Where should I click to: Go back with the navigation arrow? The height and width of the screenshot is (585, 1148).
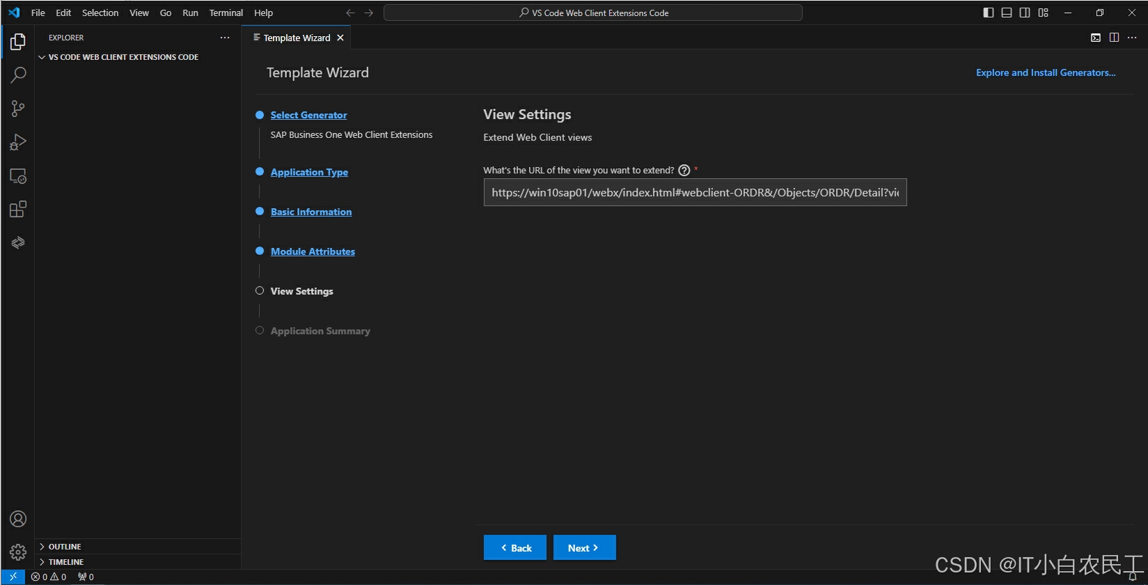350,13
